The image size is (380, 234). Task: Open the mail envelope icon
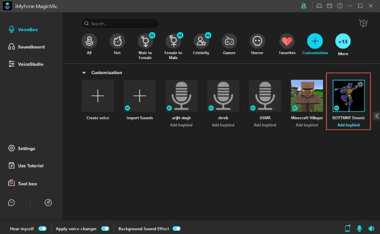click(329, 6)
